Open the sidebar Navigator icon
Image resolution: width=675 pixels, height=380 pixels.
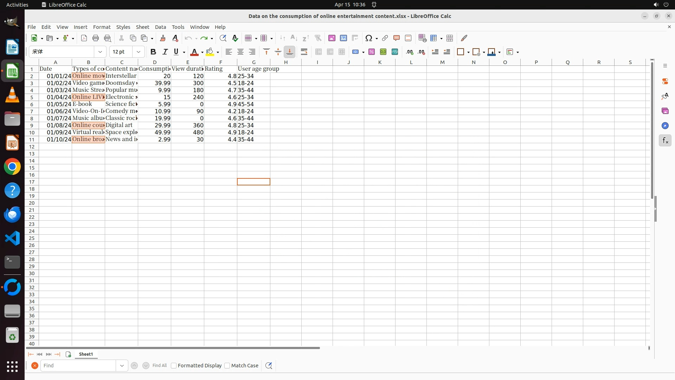[x=665, y=126]
